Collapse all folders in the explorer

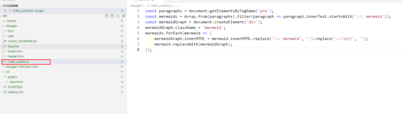(123, 16)
